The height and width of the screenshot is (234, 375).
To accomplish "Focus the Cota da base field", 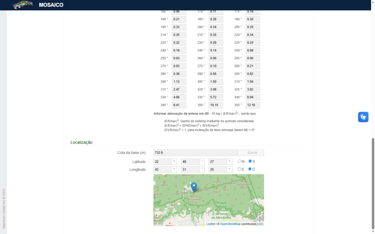I will pyautogui.click(x=196, y=153).
